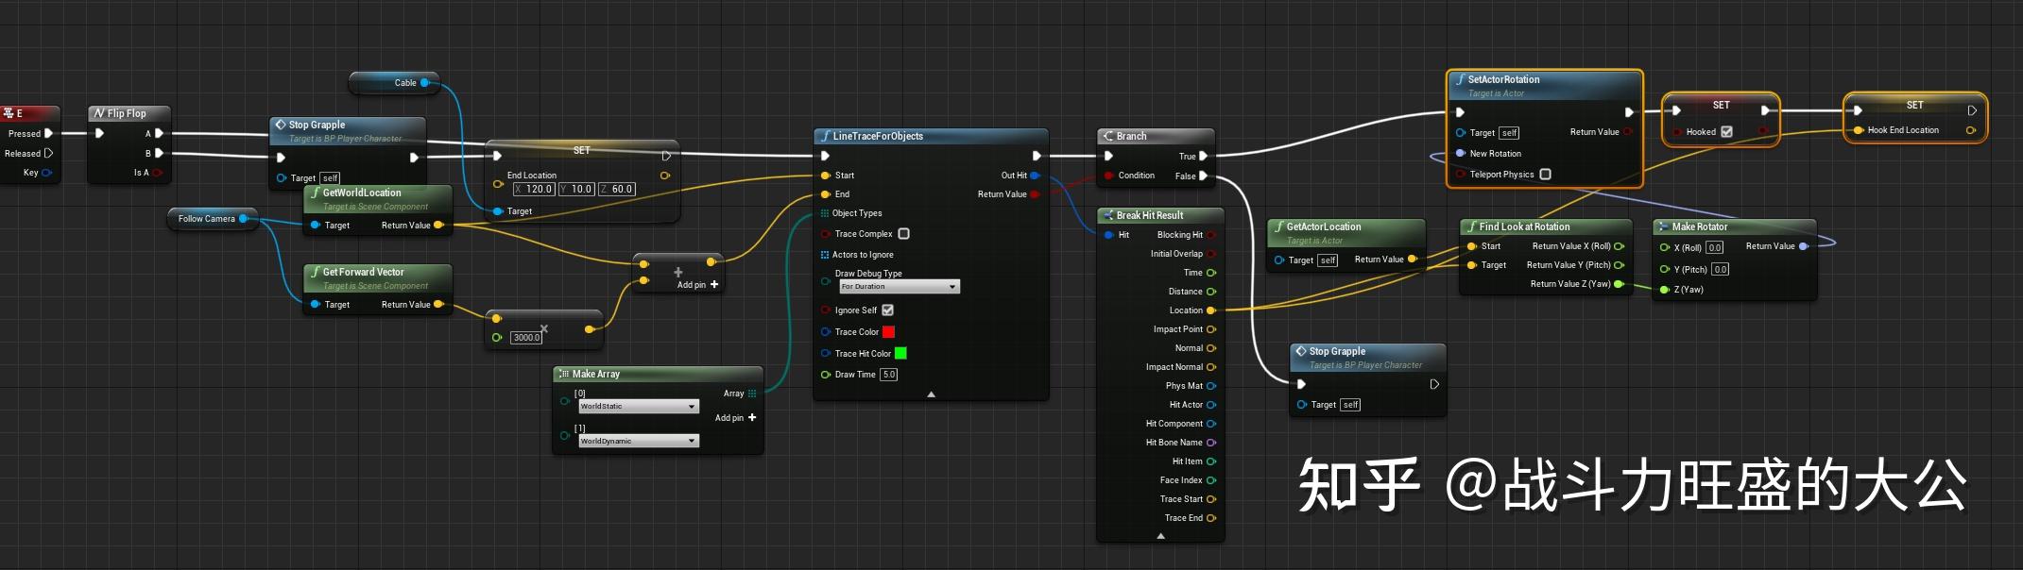Viewport: 2023px width, 570px height.
Task: Click Add pin on Make Array node
Action: [735, 418]
